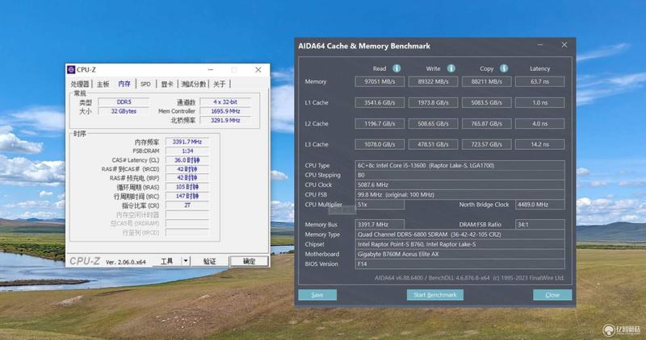This screenshot has height=340, width=646.
Task: Click the tRAS value 105 时钟
Action: click(187, 187)
